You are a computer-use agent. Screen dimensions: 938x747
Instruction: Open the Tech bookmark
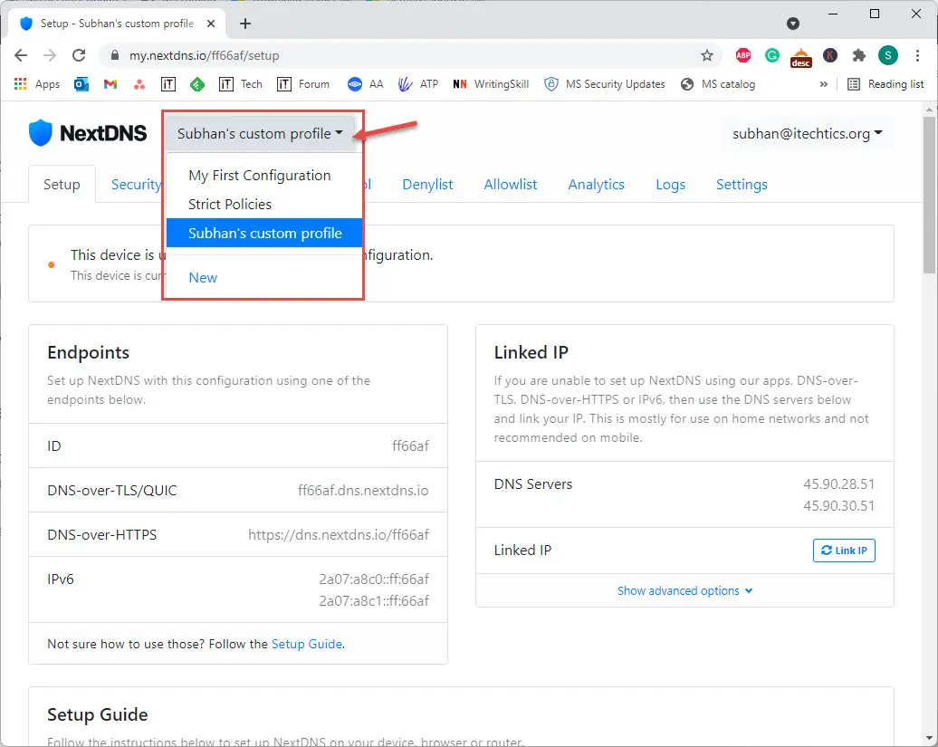click(241, 84)
